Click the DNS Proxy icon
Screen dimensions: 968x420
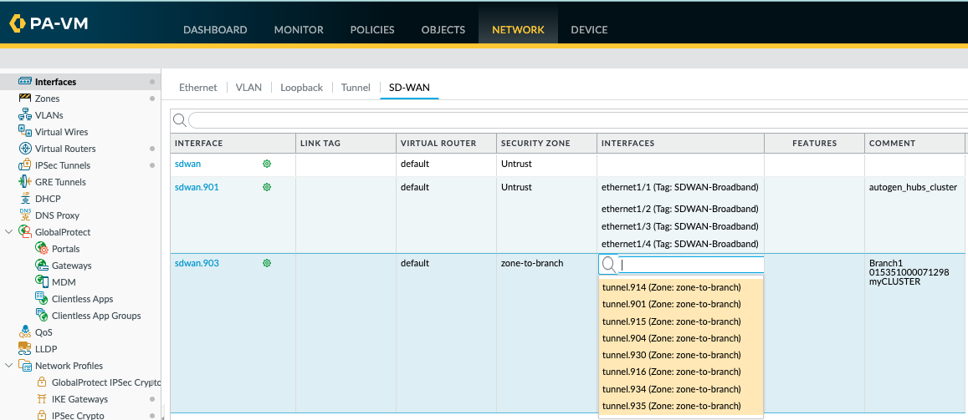point(25,215)
